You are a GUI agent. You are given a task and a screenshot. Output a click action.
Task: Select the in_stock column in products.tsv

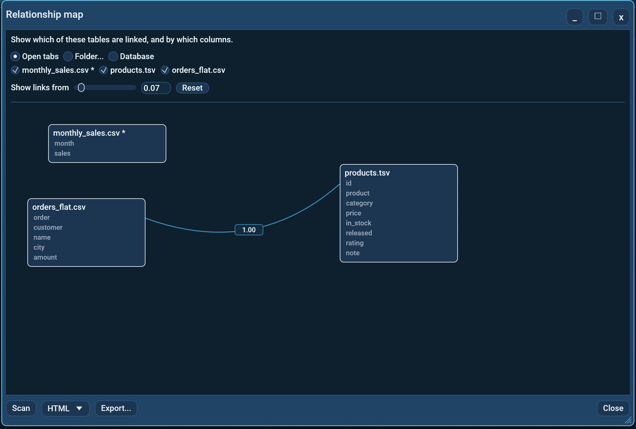[359, 223]
